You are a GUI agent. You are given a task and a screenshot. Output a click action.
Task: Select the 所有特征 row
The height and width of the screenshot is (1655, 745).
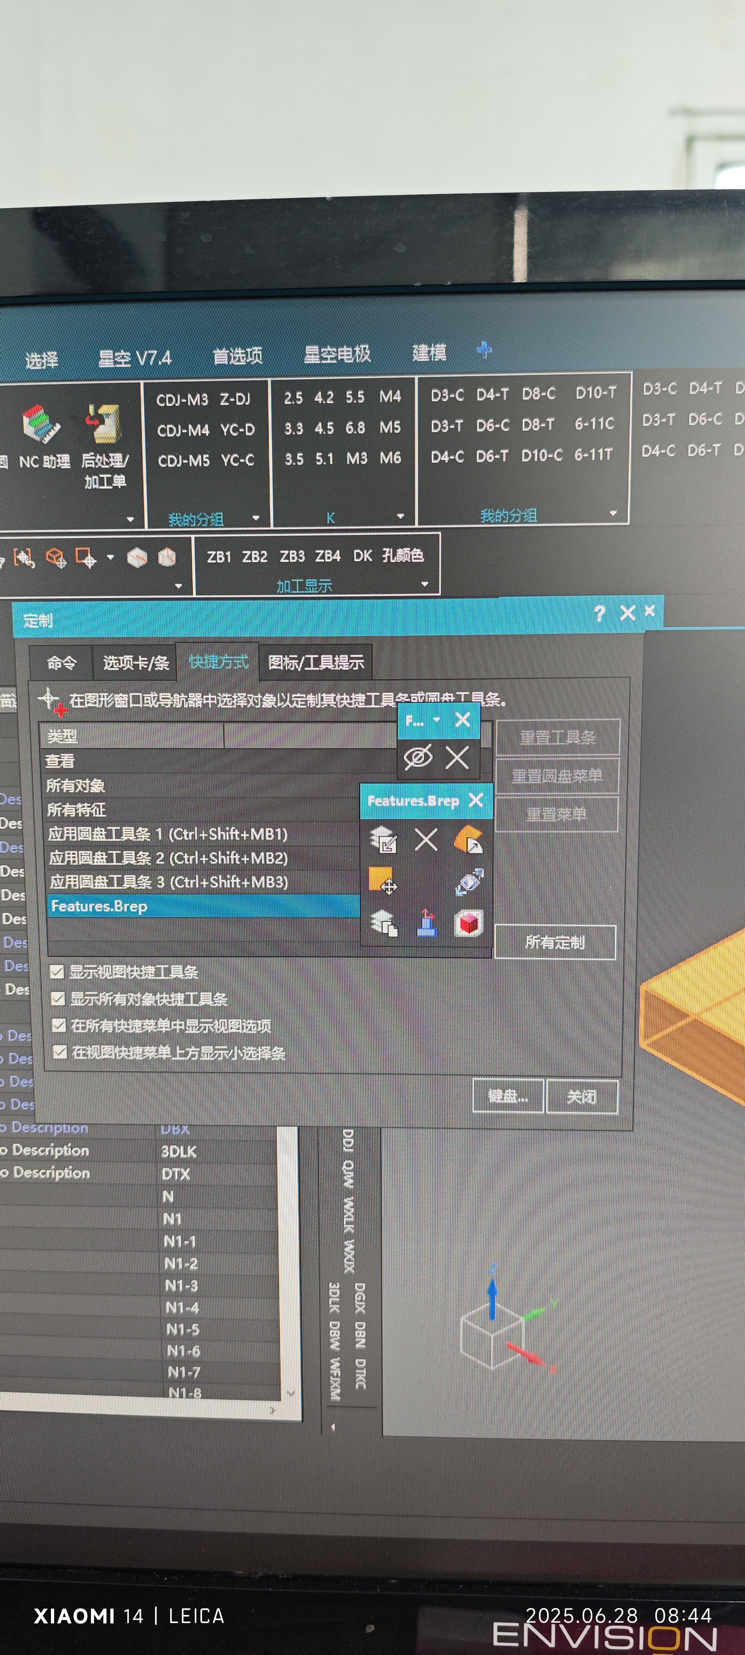click(202, 810)
